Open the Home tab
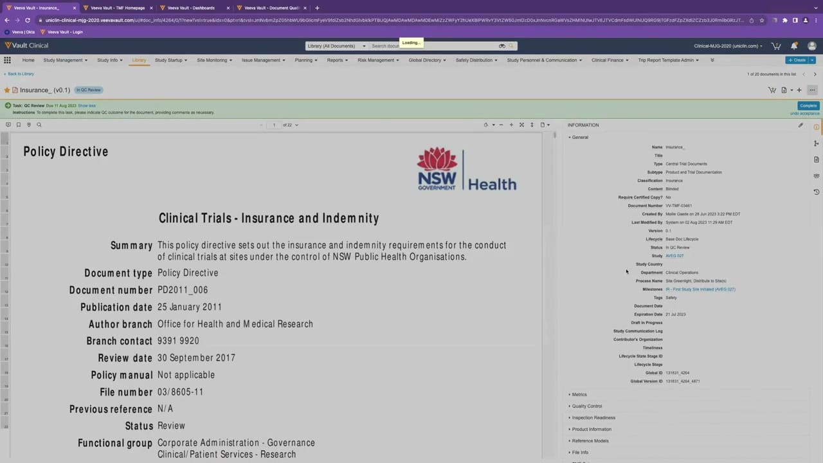823x463 pixels. pyautogui.click(x=28, y=60)
